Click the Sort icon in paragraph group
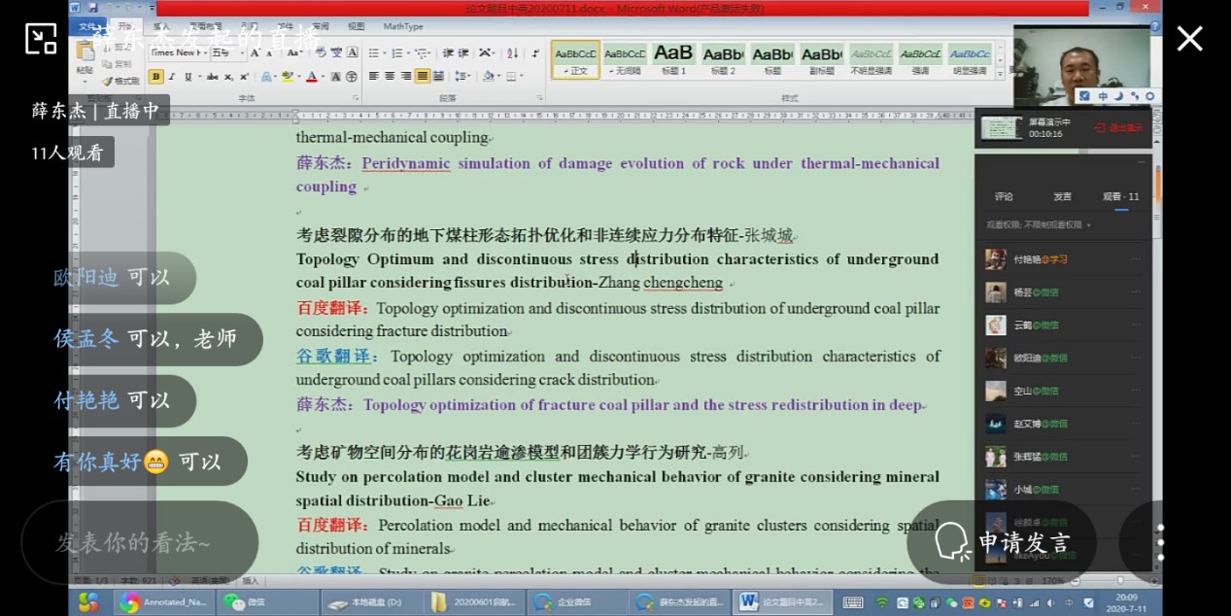This screenshot has height=616, width=1231. pyautogui.click(x=514, y=52)
